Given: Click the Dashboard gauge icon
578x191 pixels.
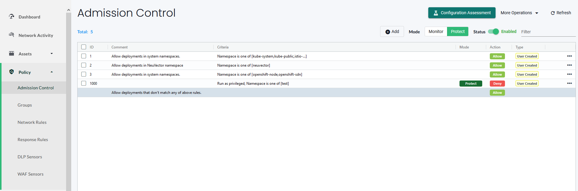Looking at the screenshot, I should 12,16.
